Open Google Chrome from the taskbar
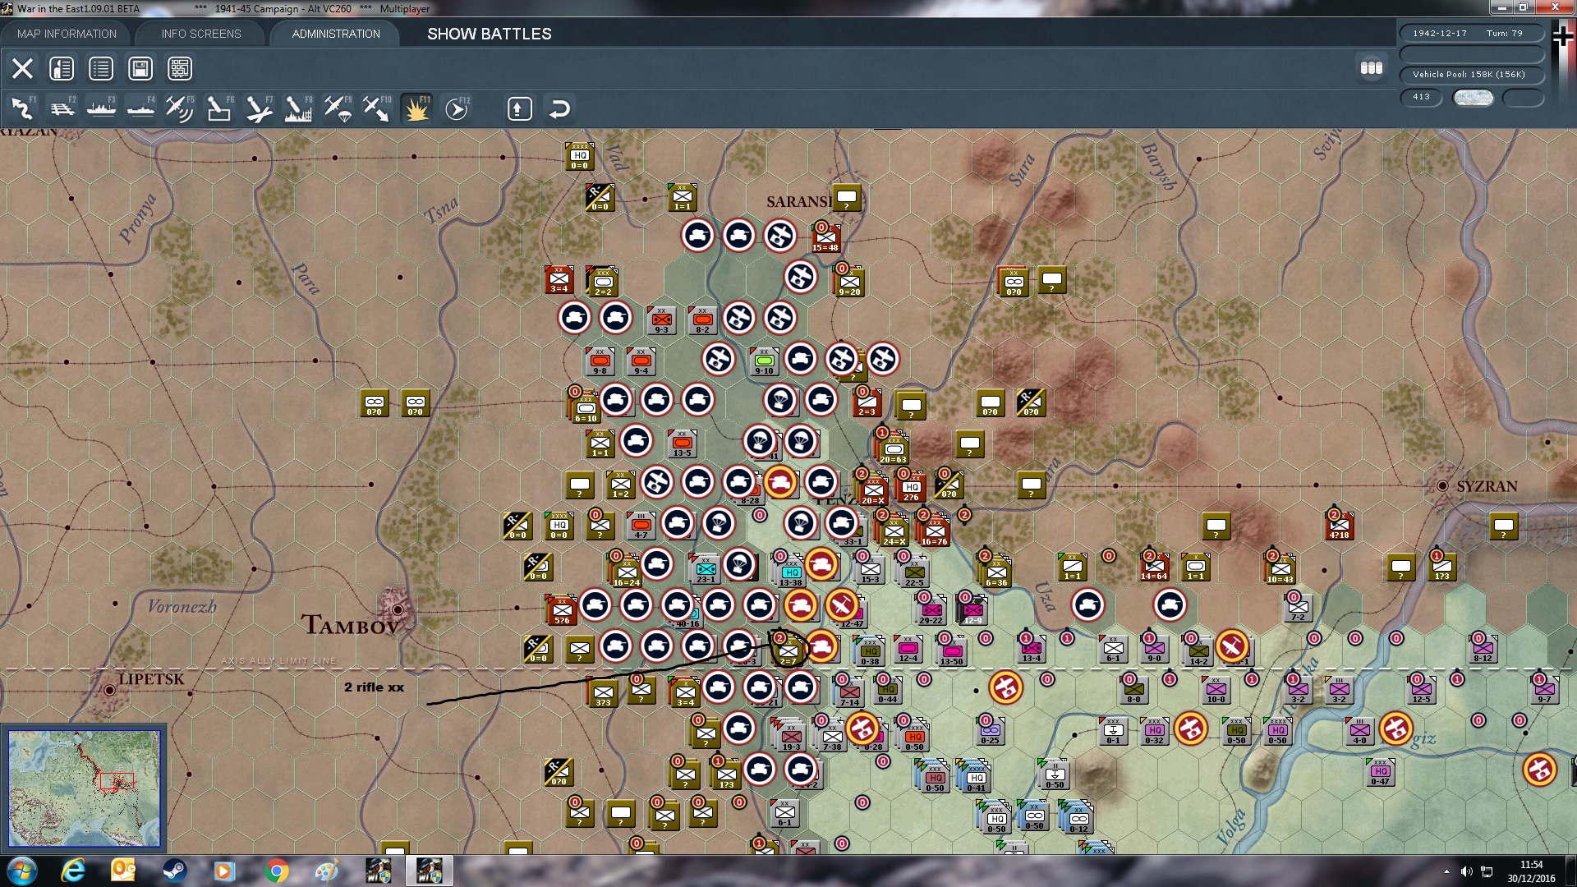Screen dimensions: 1577x887 click(x=277, y=871)
